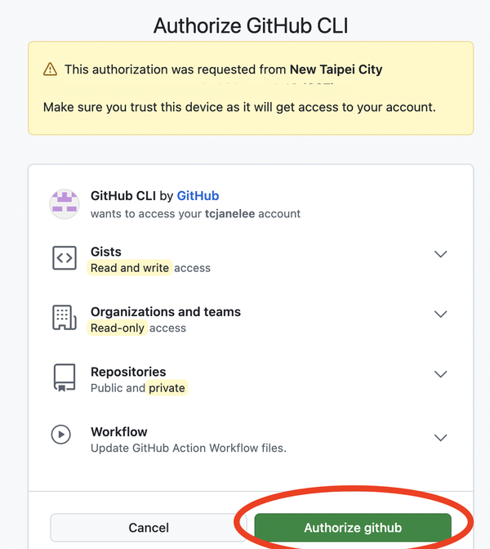Viewport: 490px width, 549px height.
Task: Click the Workflow play icon
Action: [61, 435]
